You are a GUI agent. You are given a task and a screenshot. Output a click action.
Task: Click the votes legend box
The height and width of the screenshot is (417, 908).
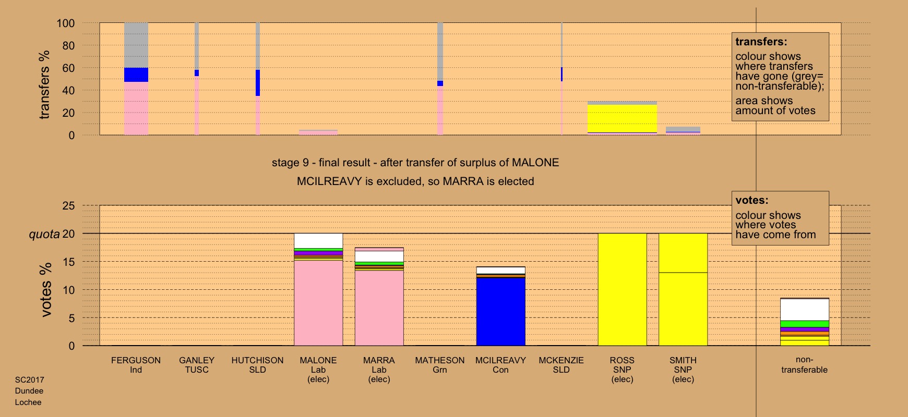(780, 217)
